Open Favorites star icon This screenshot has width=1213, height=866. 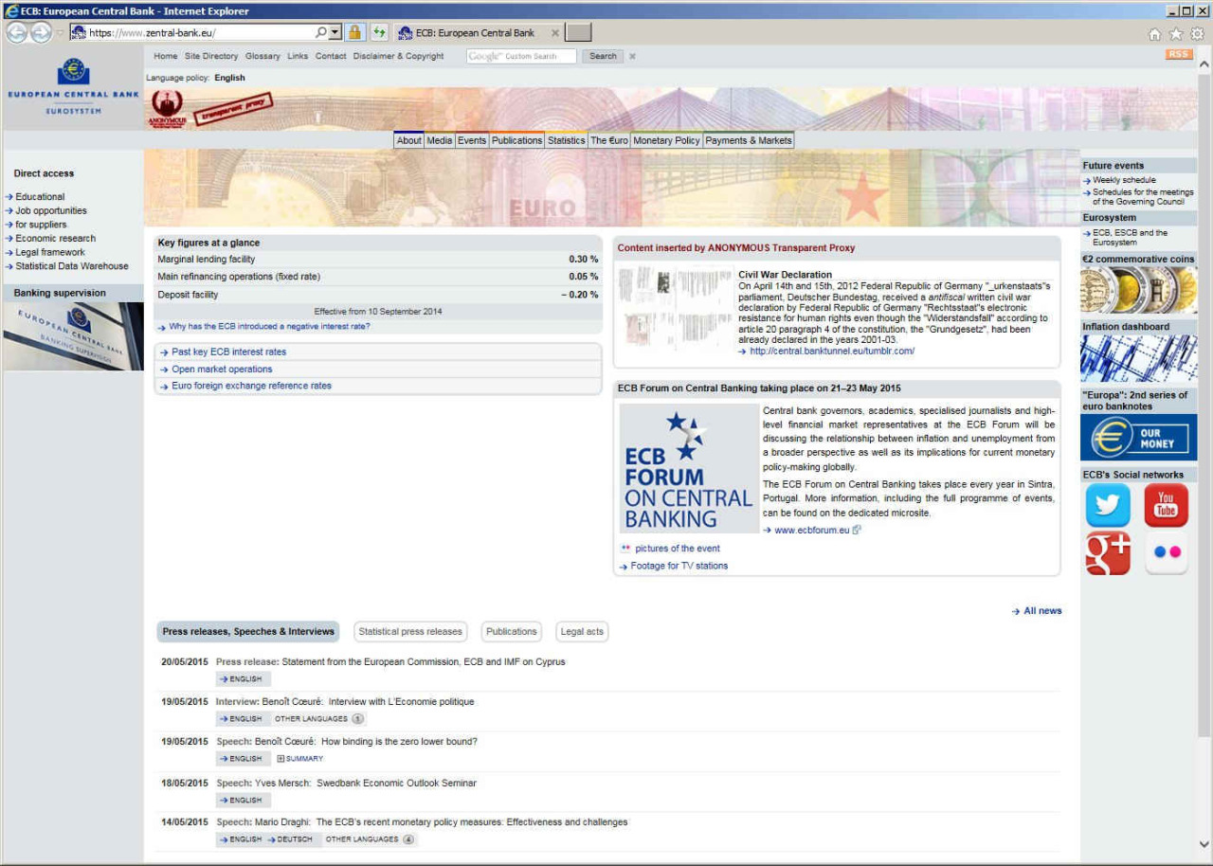[1176, 33]
